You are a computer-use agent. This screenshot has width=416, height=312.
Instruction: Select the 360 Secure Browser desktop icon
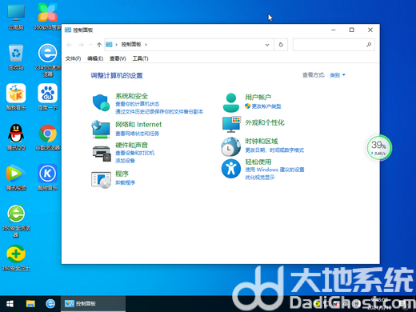[x=16, y=221]
